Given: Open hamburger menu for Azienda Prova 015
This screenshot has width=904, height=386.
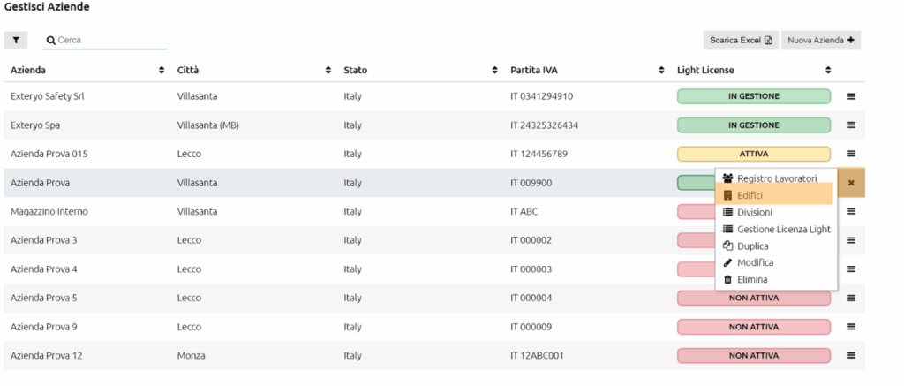Looking at the screenshot, I should coord(851,154).
